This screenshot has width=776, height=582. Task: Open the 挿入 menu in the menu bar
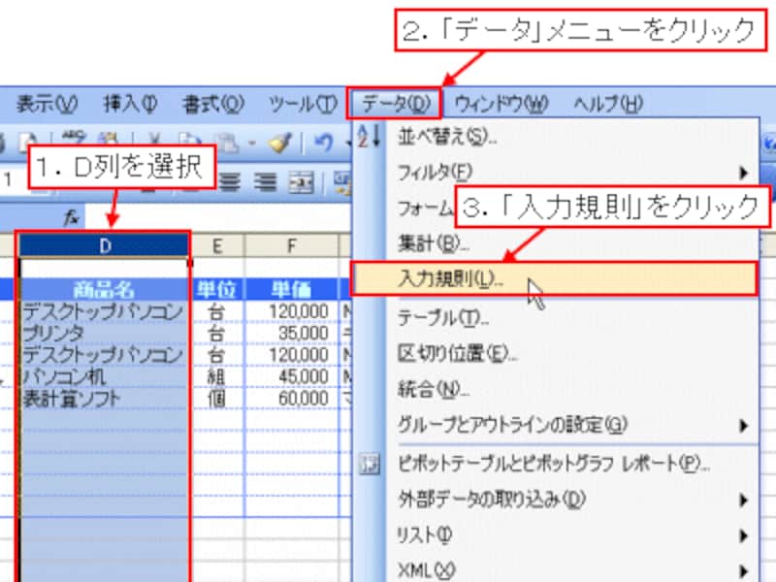tap(130, 103)
